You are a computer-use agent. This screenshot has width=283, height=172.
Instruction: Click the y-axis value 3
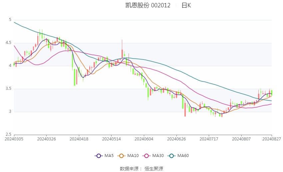[10, 111]
